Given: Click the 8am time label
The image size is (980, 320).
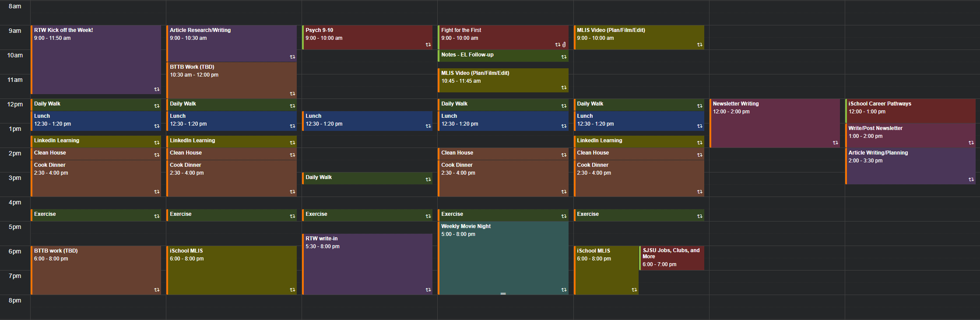Looking at the screenshot, I should [15, 6].
